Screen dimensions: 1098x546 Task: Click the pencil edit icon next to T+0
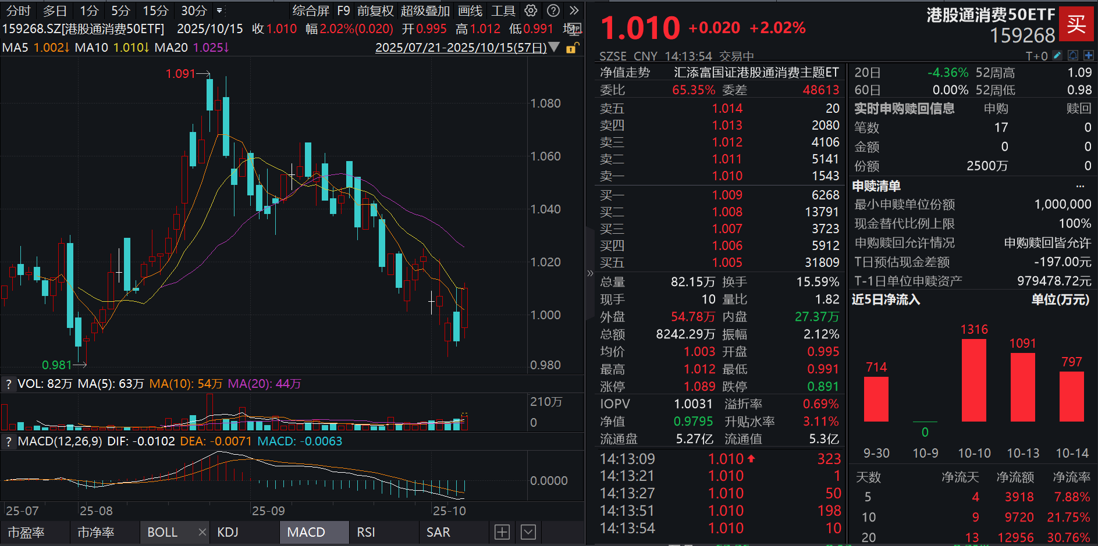(x=1057, y=56)
